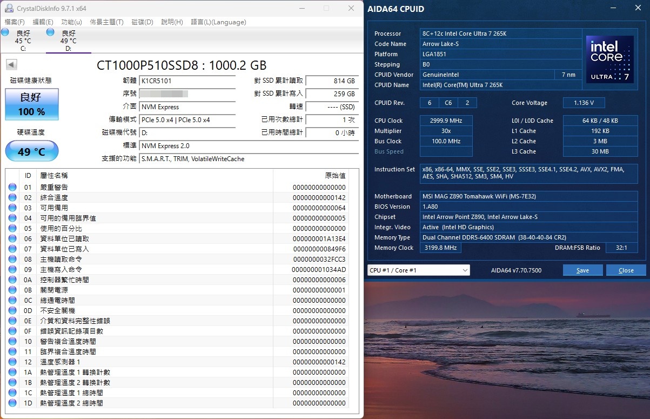This screenshot has width=650, height=419.
Task: Click the Close button in AIDA64 CPUID
Action: [x=626, y=270]
